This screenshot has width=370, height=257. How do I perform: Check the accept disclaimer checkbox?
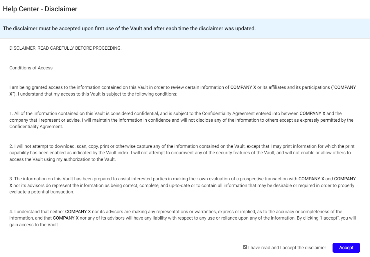pyautogui.click(x=245, y=247)
